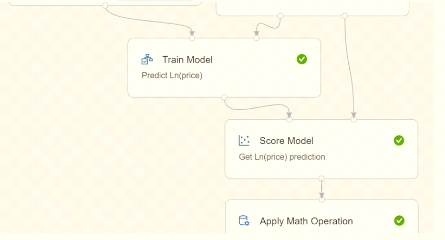Click Score Model left input port
Image resolution: width=445 pixels, height=240 pixels.
click(x=289, y=119)
